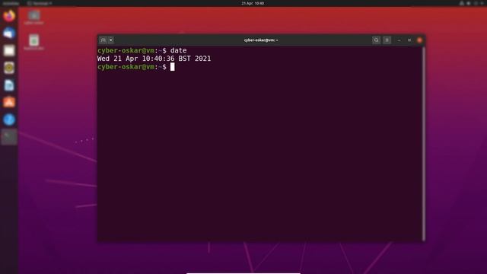Launch Rhythmbox music player from the dock
This screenshot has width=487, height=274.
9,68
